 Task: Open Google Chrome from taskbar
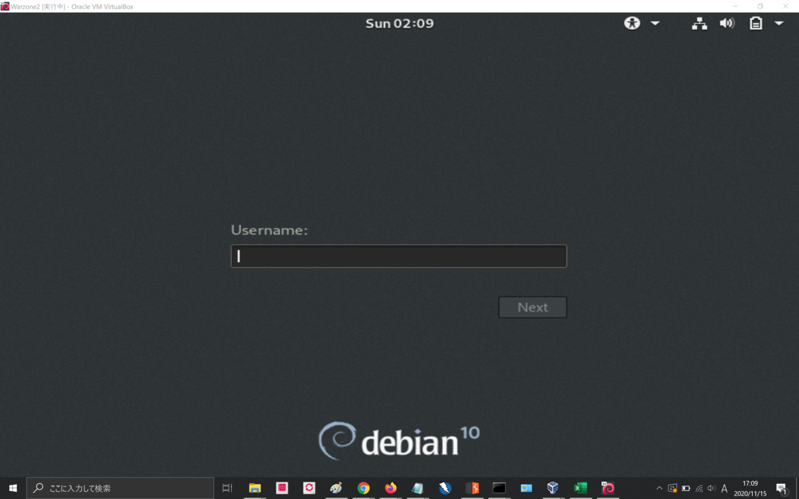point(364,488)
